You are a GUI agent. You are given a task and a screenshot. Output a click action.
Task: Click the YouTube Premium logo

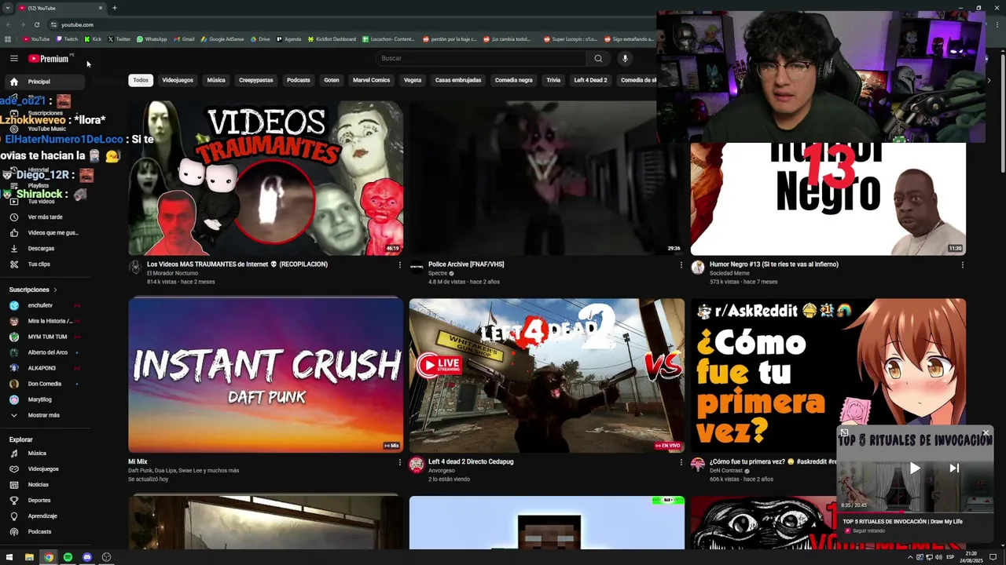pos(49,58)
